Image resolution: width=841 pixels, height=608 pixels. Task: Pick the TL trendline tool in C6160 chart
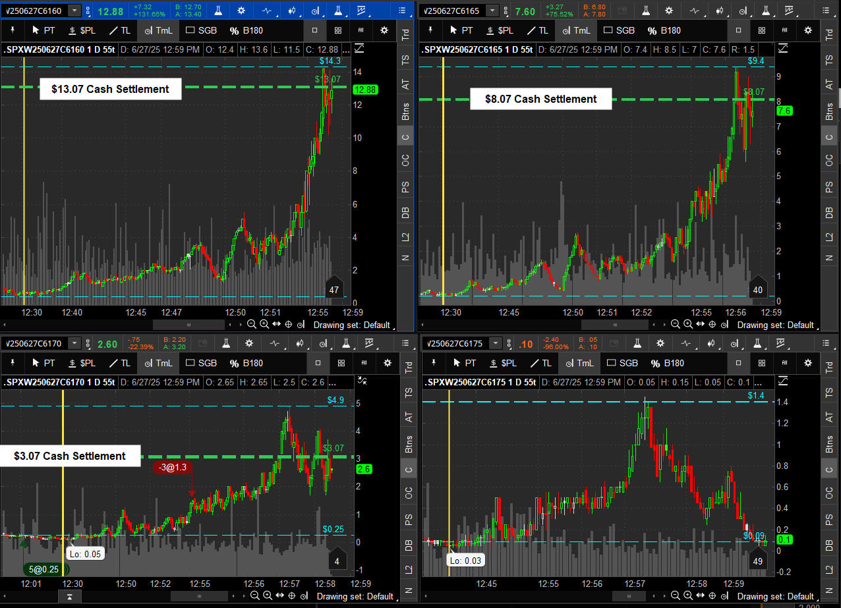point(119,30)
